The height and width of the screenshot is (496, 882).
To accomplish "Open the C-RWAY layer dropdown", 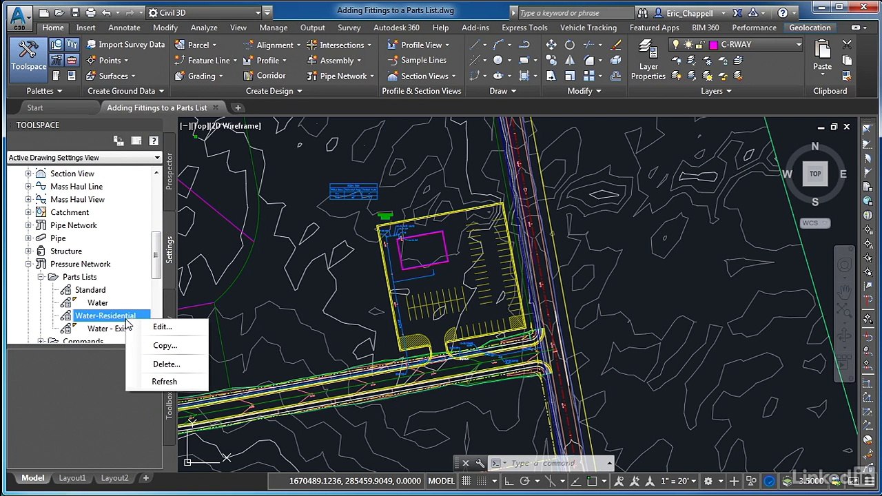I will tap(799, 45).
